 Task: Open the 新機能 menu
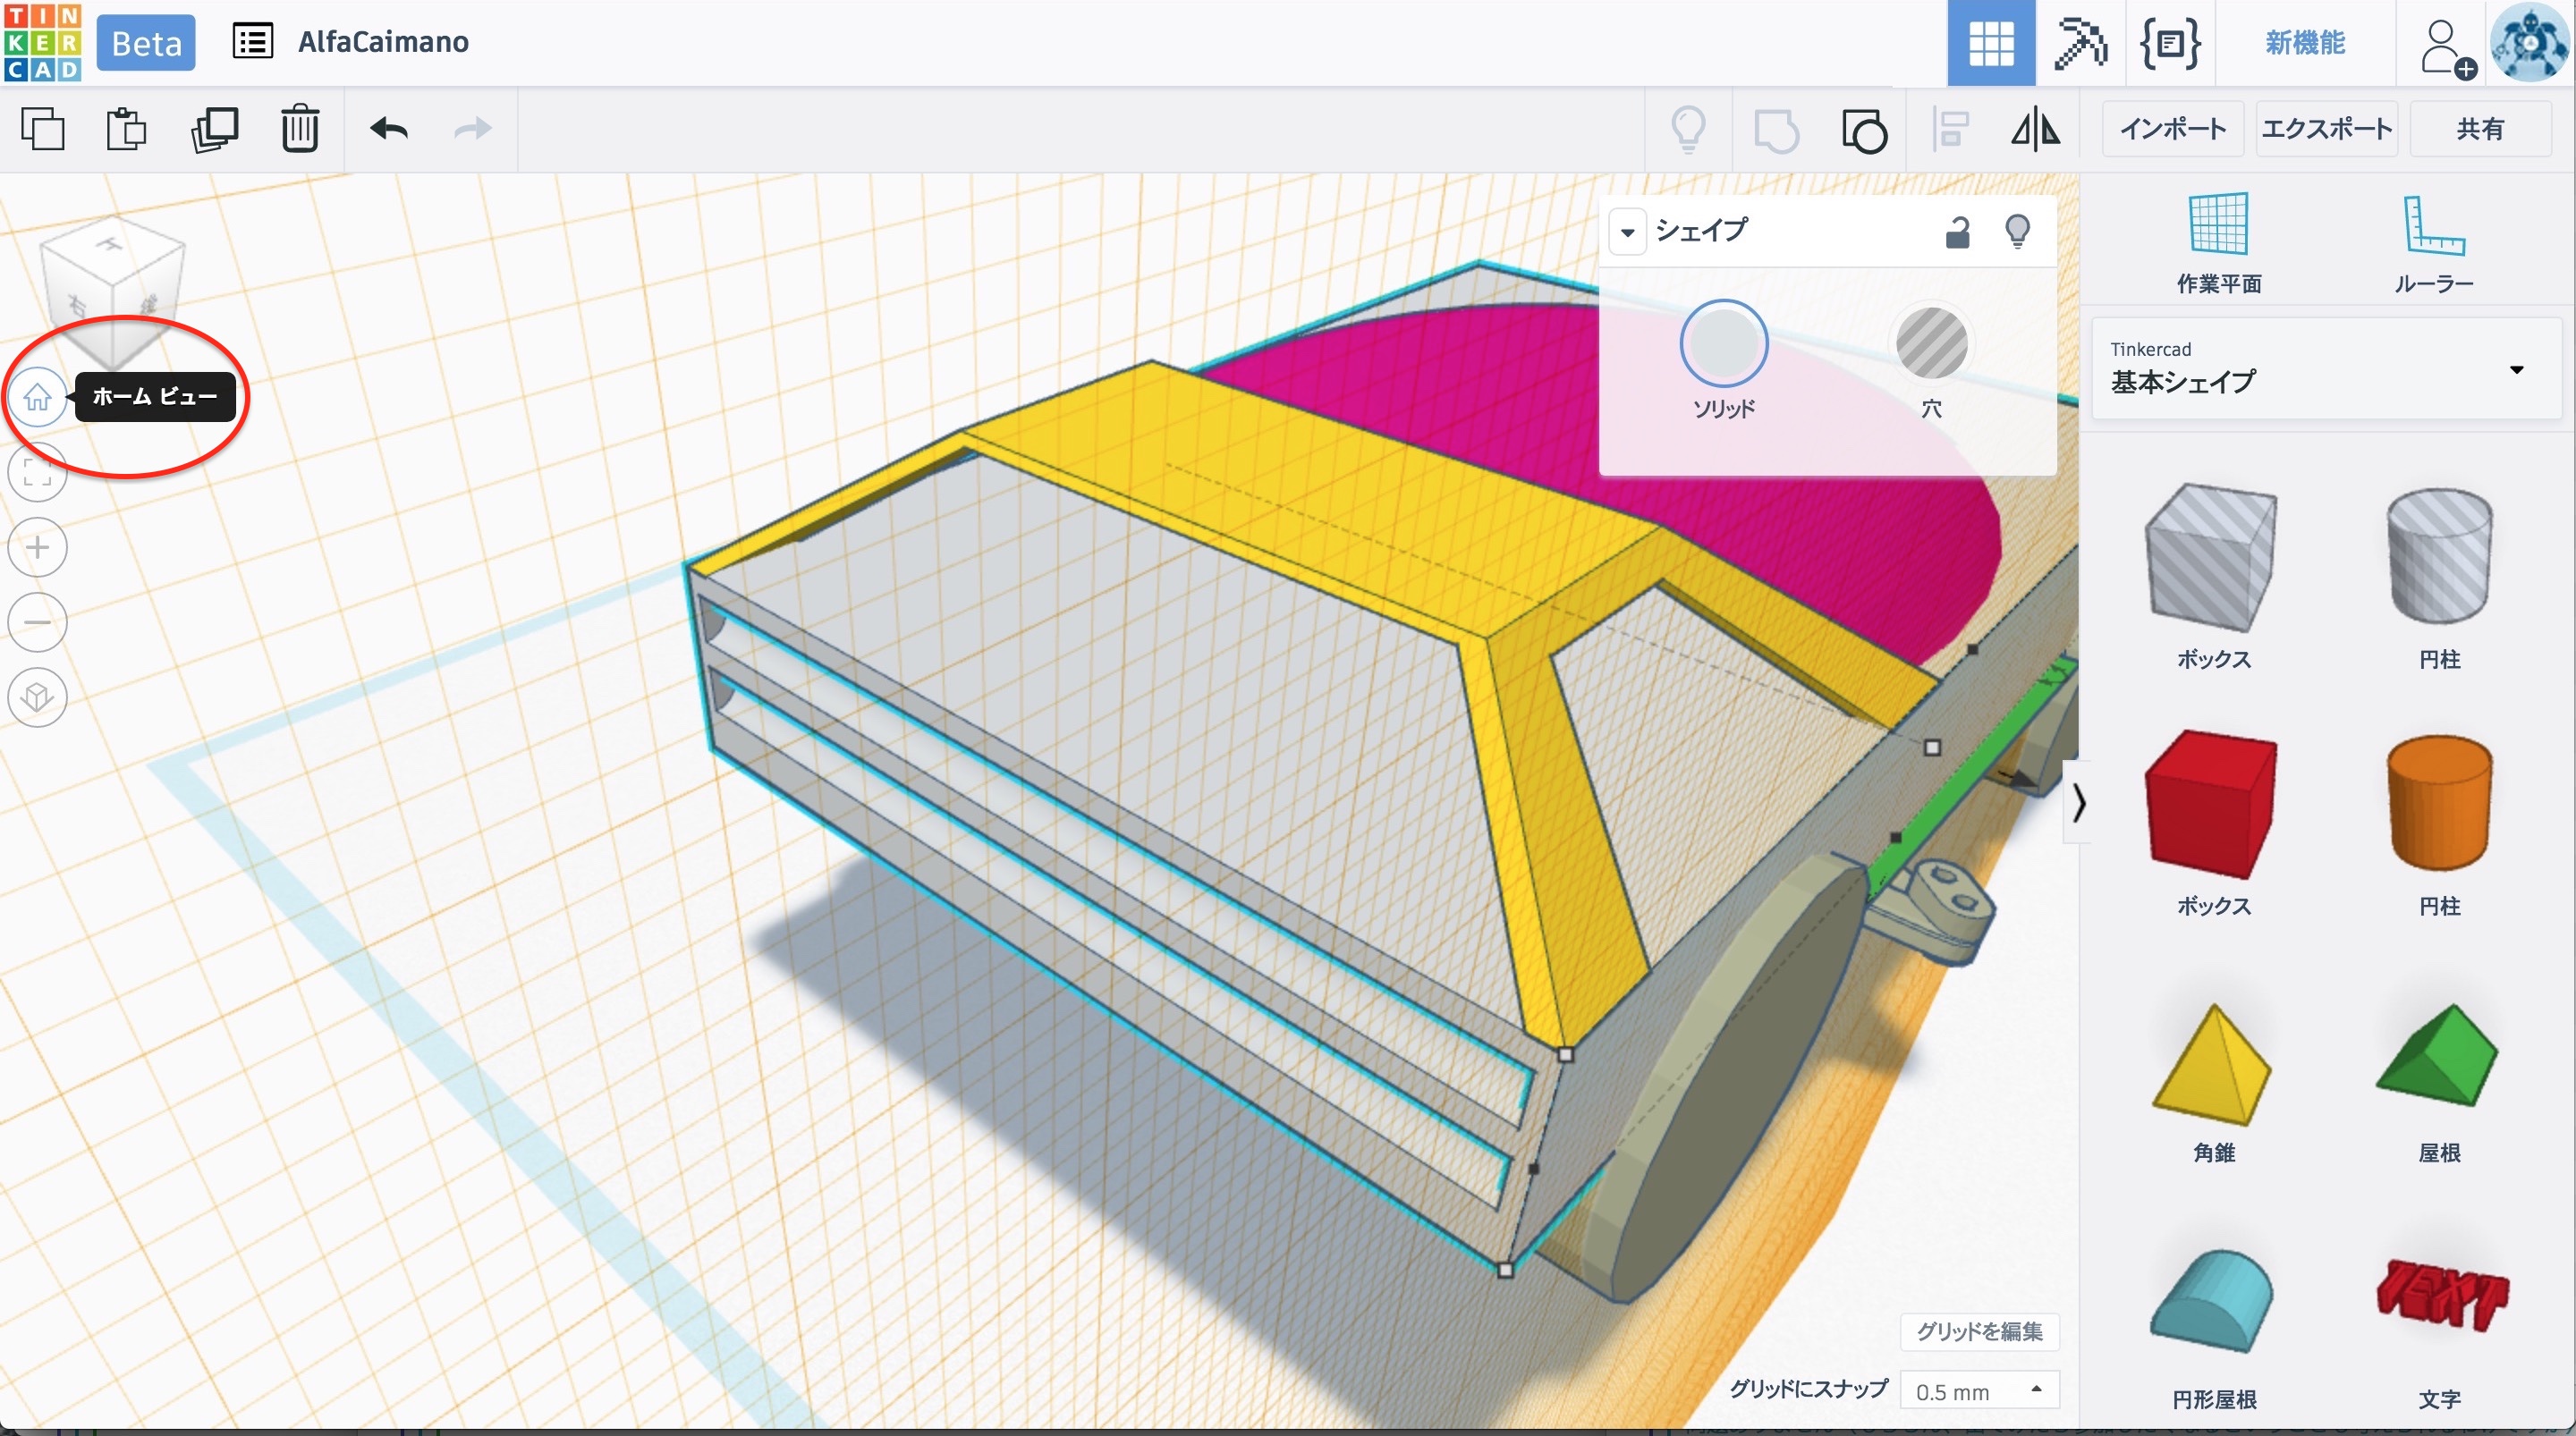click(2304, 43)
